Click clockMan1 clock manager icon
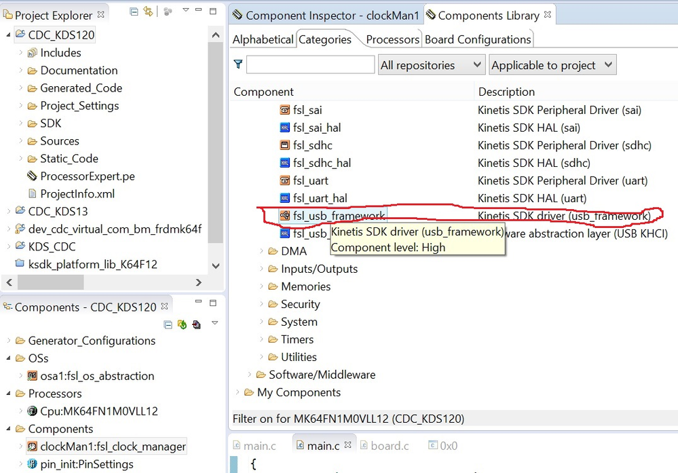The image size is (678, 473). click(32, 446)
